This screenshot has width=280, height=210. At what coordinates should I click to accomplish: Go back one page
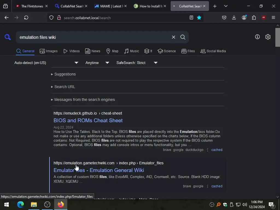pos(7,17)
